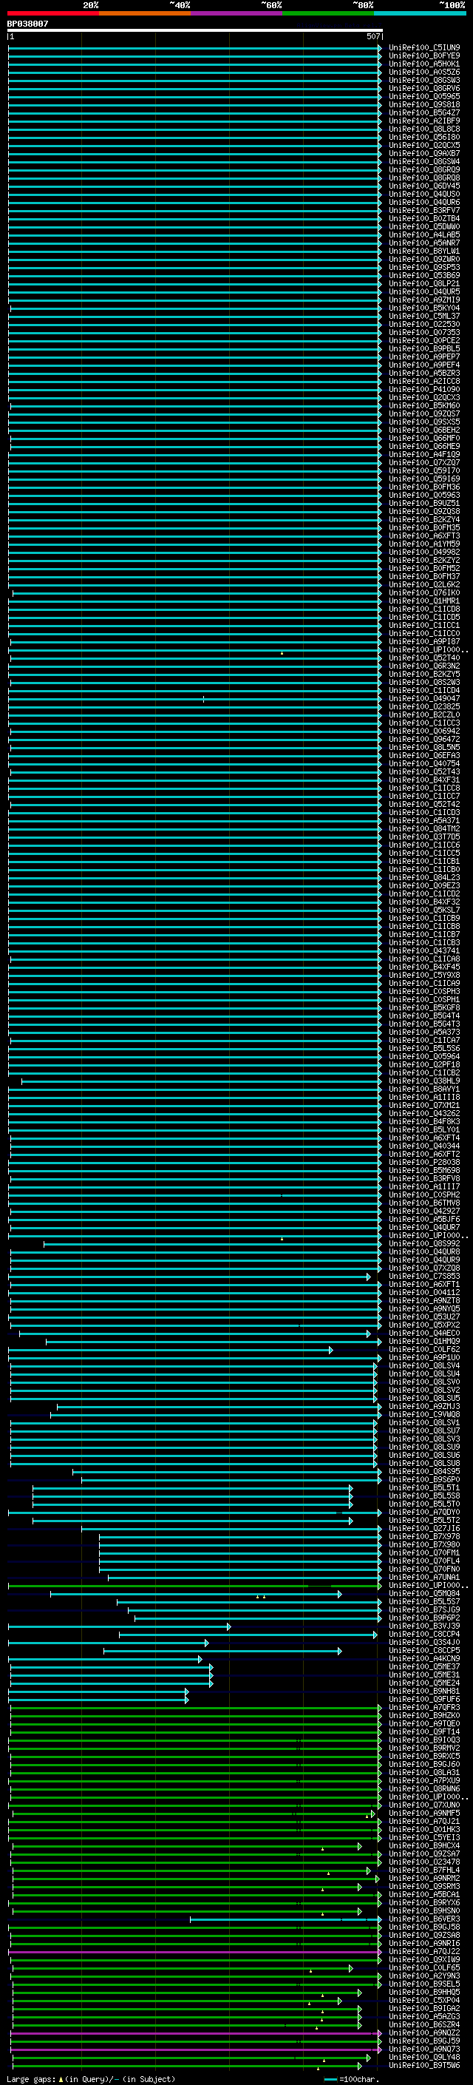Select the BP038007 query title
Image resolution: width=473 pixels, height=2085 pixels.
(x=27, y=24)
